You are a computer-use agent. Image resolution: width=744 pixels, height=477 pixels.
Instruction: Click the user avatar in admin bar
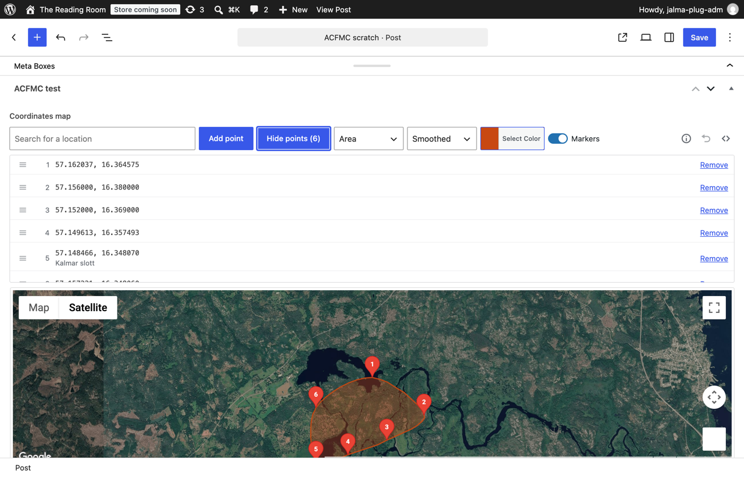(x=732, y=9)
